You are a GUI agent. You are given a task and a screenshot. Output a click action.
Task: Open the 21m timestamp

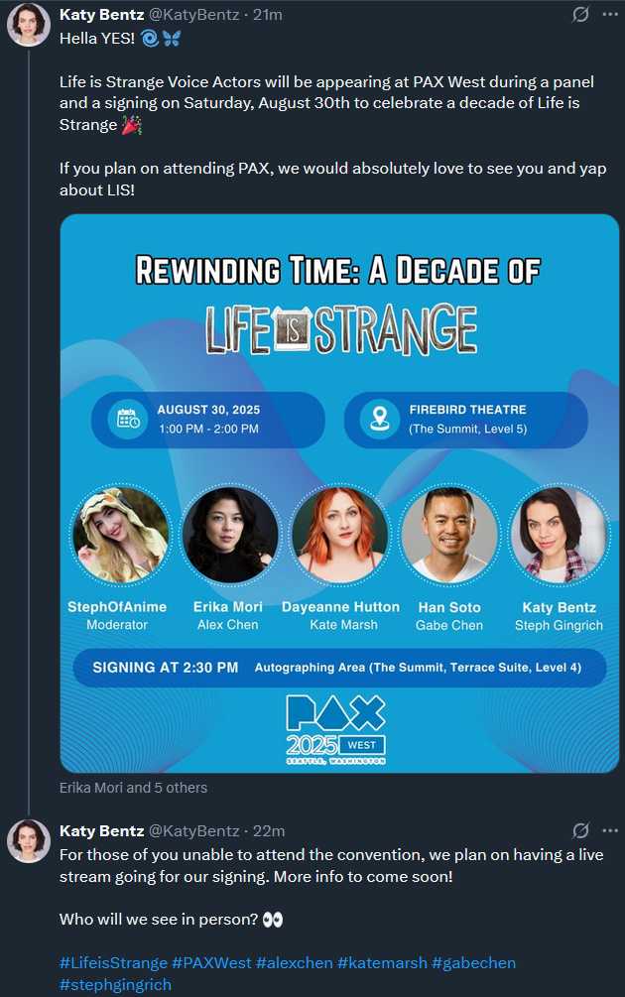tap(268, 14)
